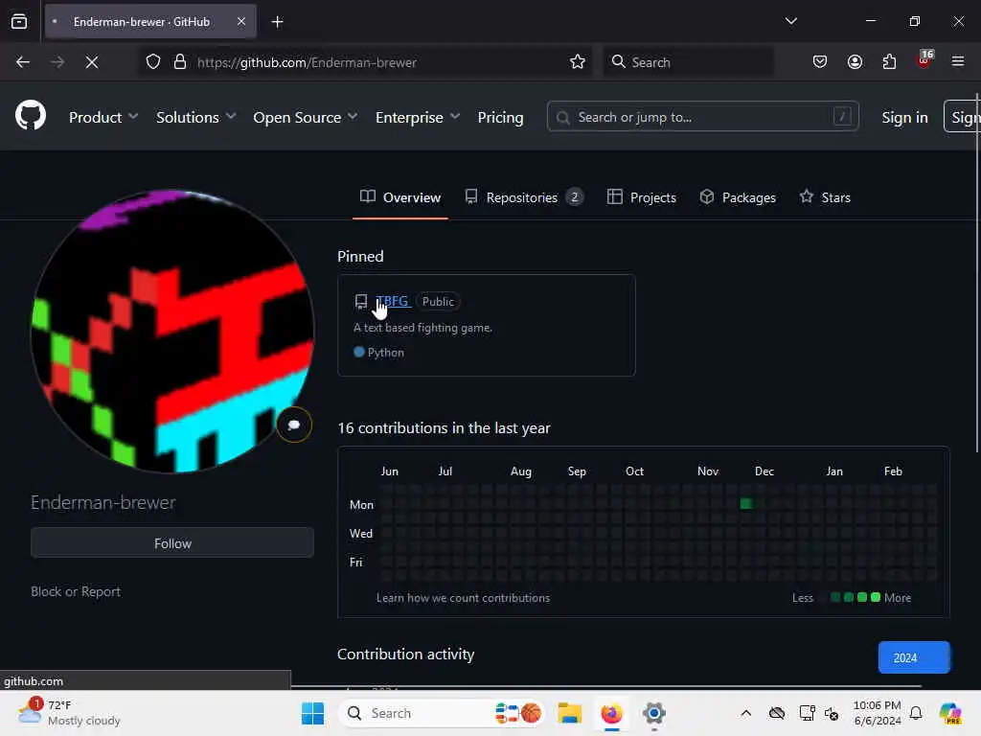Click the brightest green legend square next to More
Screen dimensions: 981x736
[x=876, y=597]
